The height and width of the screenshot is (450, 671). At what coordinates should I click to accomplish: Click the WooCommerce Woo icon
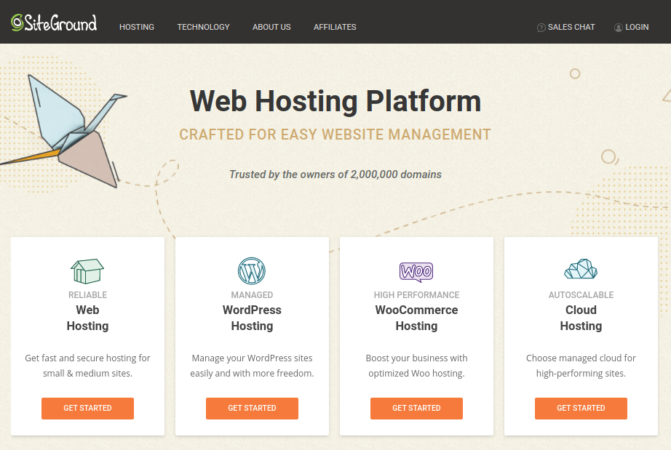click(416, 272)
